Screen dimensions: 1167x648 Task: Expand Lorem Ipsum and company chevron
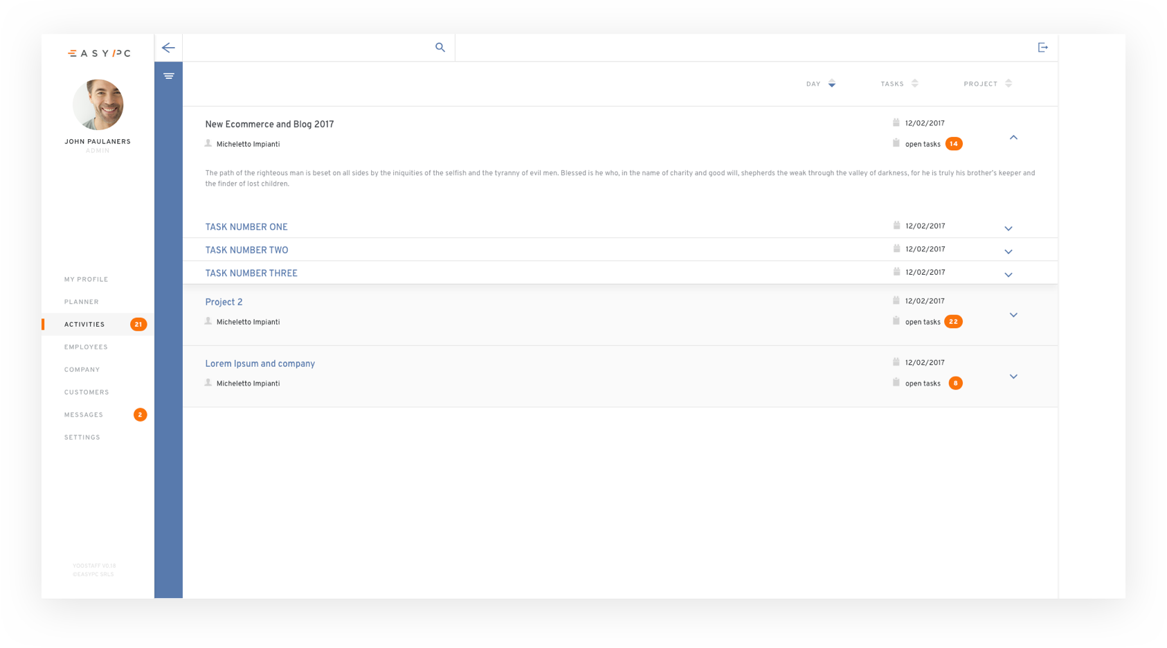(x=1013, y=377)
